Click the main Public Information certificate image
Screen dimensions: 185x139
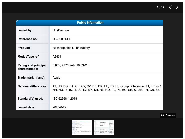coord(89,65)
